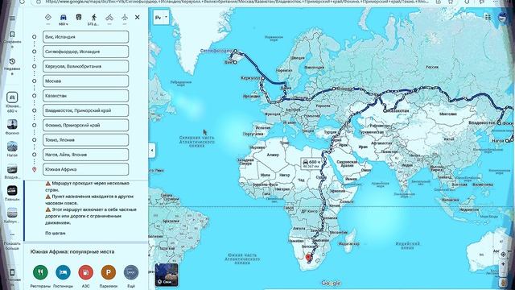Click the browser address bar URL
515x290 pixels.
tap(237, 2)
